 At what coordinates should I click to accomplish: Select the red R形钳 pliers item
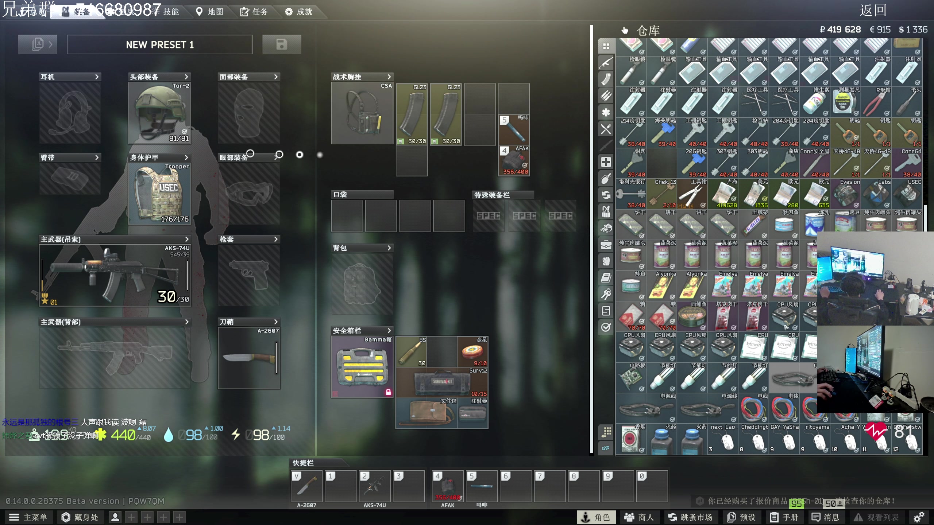click(x=876, y=102)
